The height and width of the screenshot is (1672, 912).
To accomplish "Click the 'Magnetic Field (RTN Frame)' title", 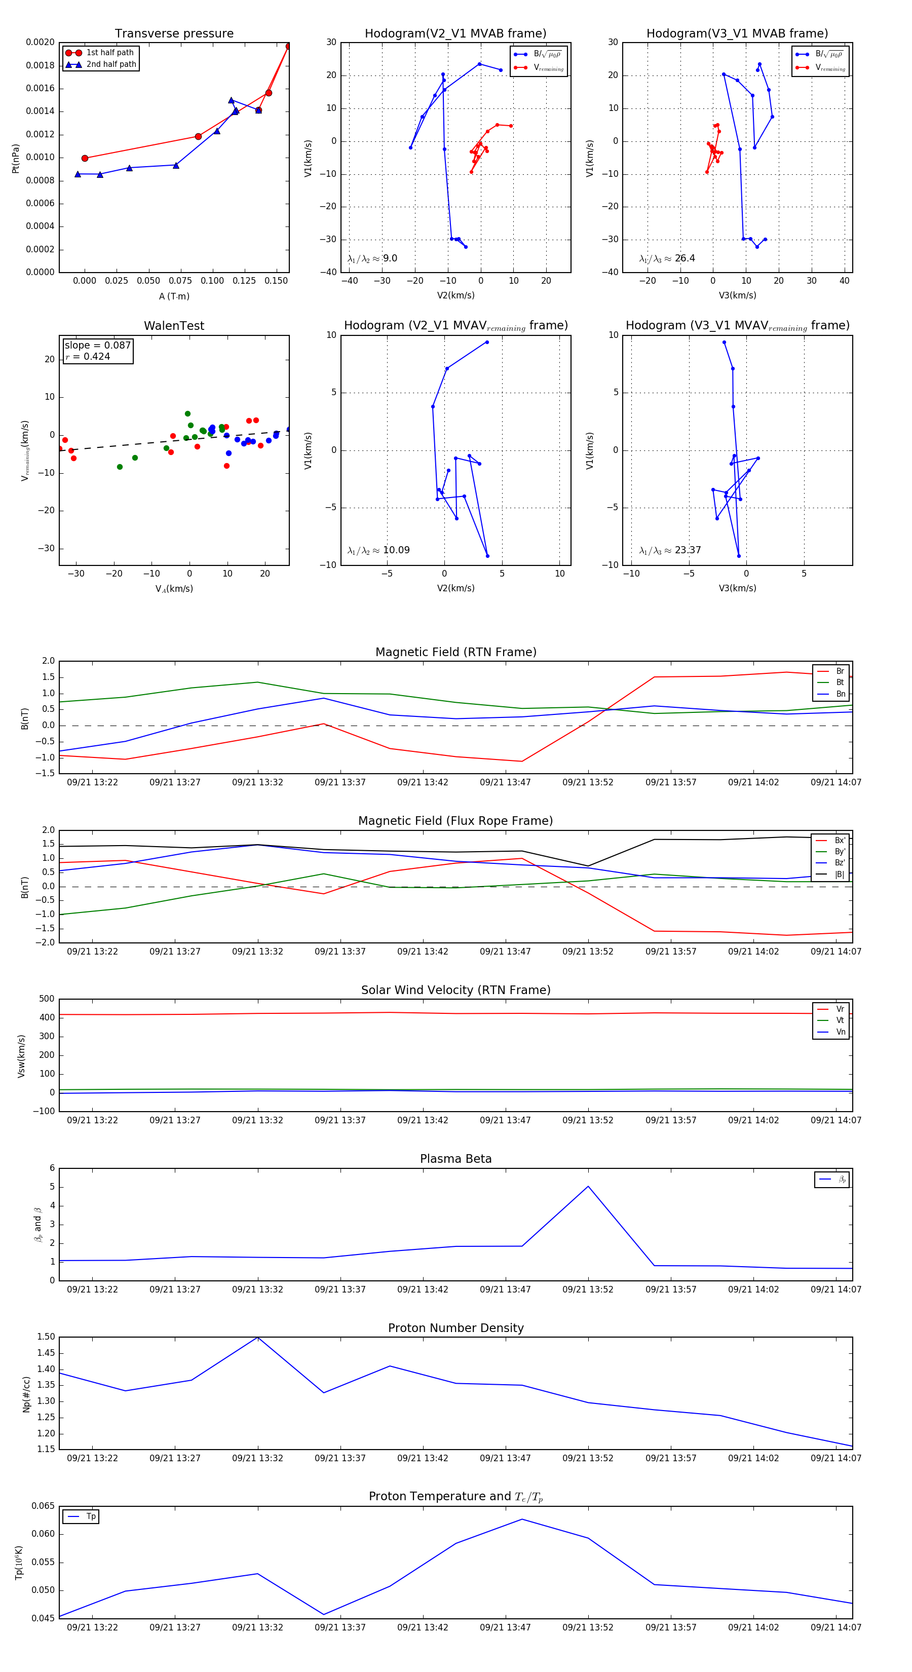I will click(455, 652).
